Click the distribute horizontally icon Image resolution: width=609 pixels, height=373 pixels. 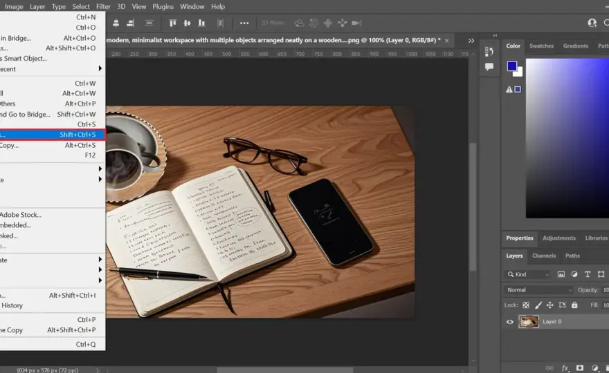(220, 23)
